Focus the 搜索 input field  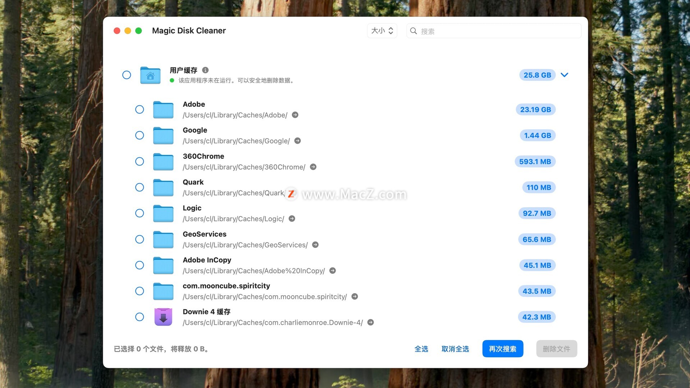tap(494, 31)
